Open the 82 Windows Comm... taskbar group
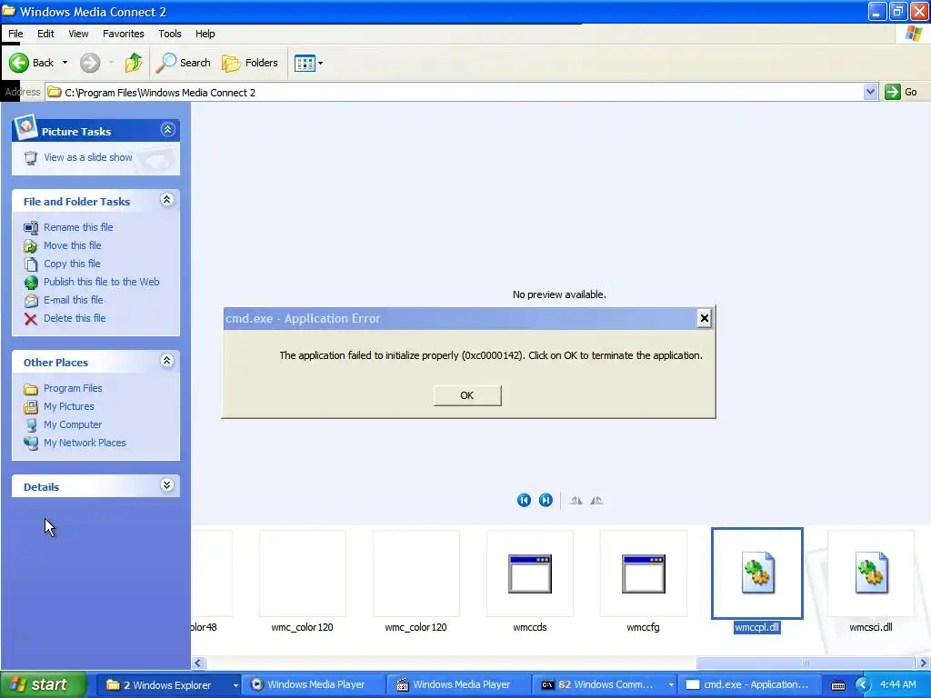 pos(604,685)
